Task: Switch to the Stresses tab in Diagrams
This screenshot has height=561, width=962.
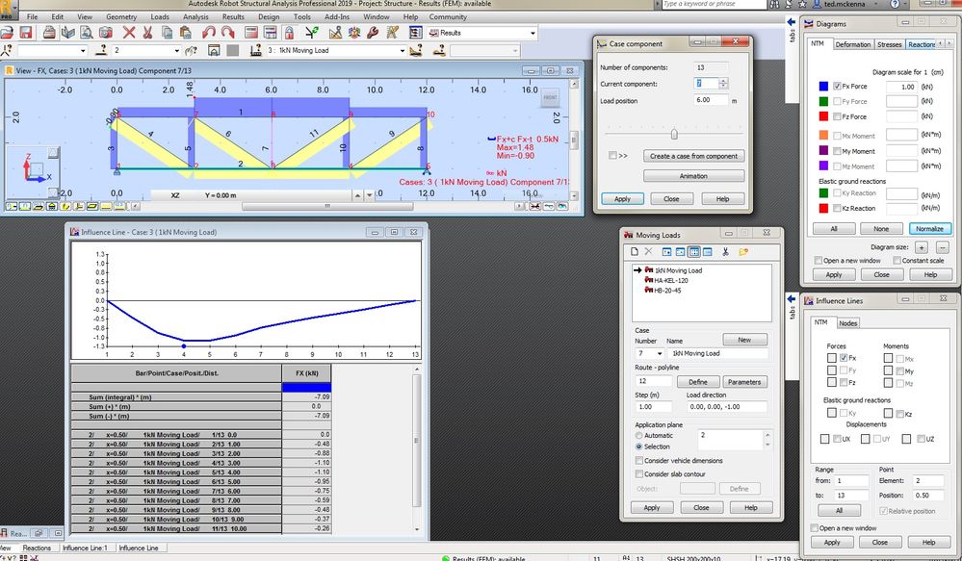Action: click(x=890, y=45)
